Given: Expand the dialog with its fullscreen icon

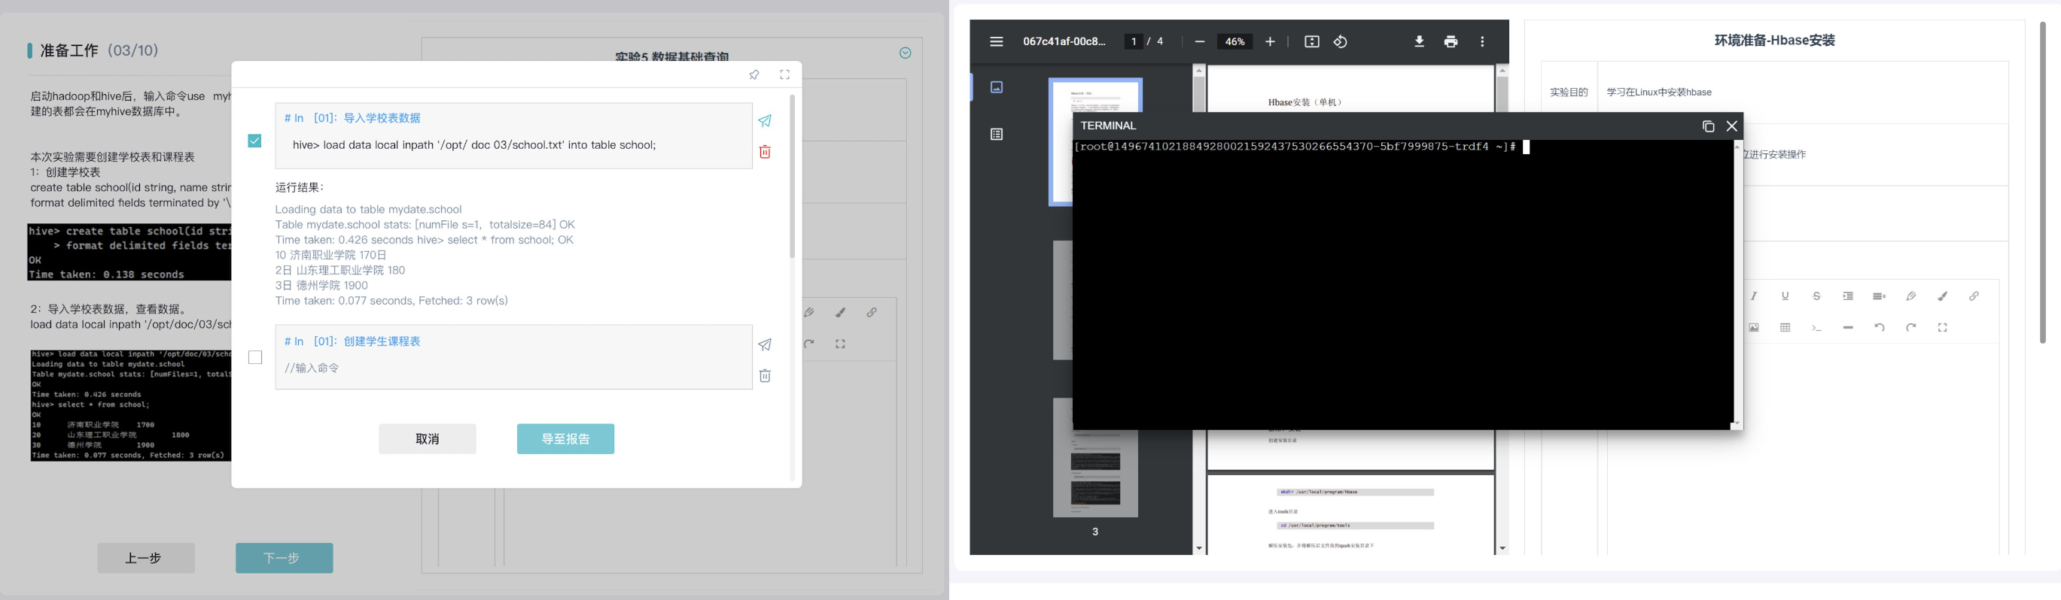Looking at the screenshot, I should point(785,74).
